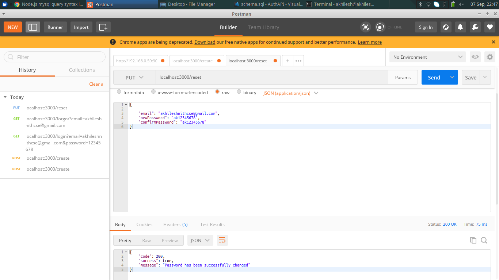Switch to the Collections tab
499x280 pixels.
coord(82,70)
